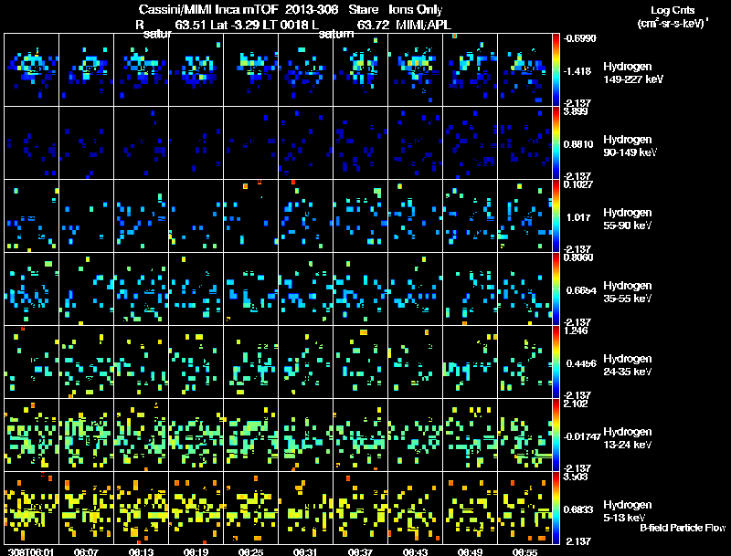This screenshot has width=731, height=556.
Task: Click the 'Ions Only' text in the title
Action: 416,9
